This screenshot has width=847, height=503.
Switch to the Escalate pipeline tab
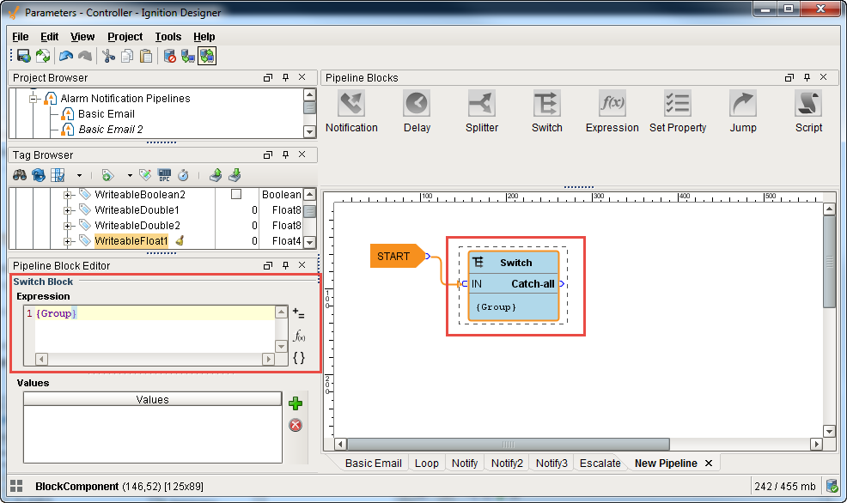coord(600,463)
